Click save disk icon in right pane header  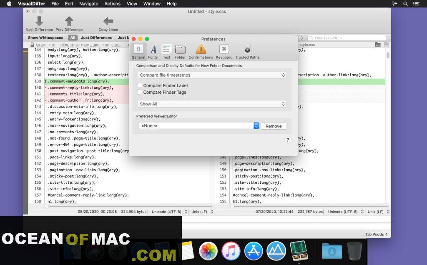(x=386, y=45)
